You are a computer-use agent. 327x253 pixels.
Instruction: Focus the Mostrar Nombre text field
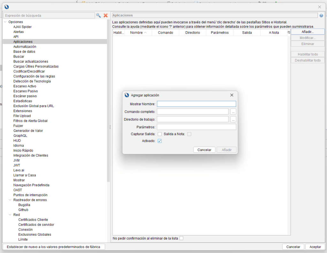click(196, 104)
